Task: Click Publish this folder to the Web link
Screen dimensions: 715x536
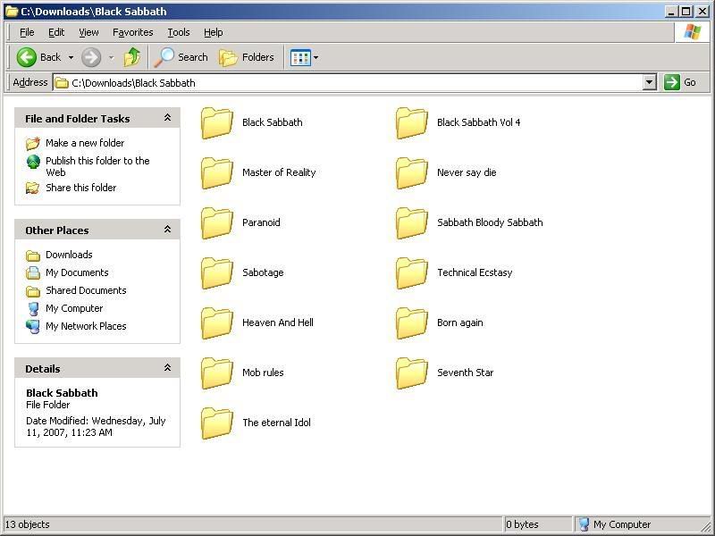Action: pyautogui.click(x=97, y=166)
